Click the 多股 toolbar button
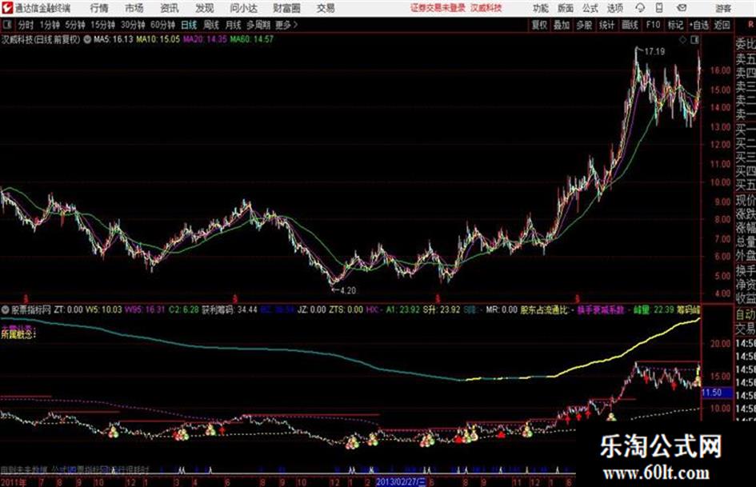This screenshot has width=756, height=487. click(x=584, y=25)
